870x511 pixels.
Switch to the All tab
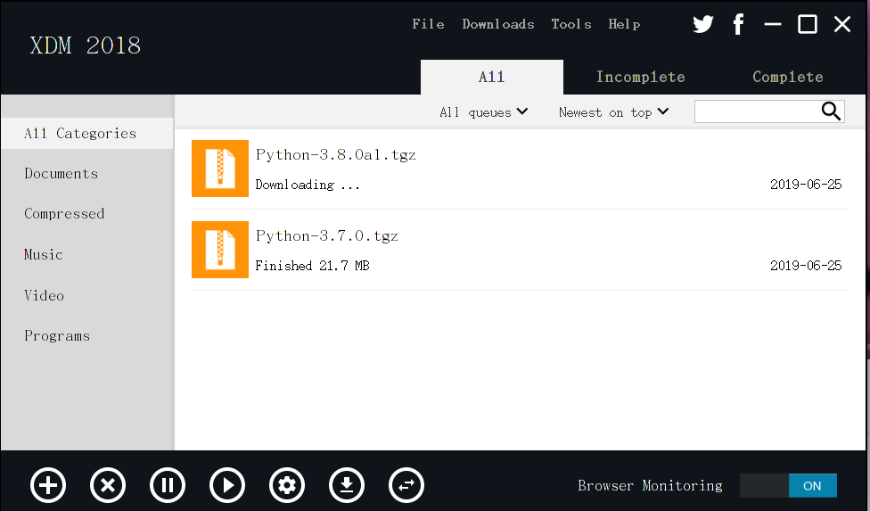pyautogui.click(x=492, y=77)
